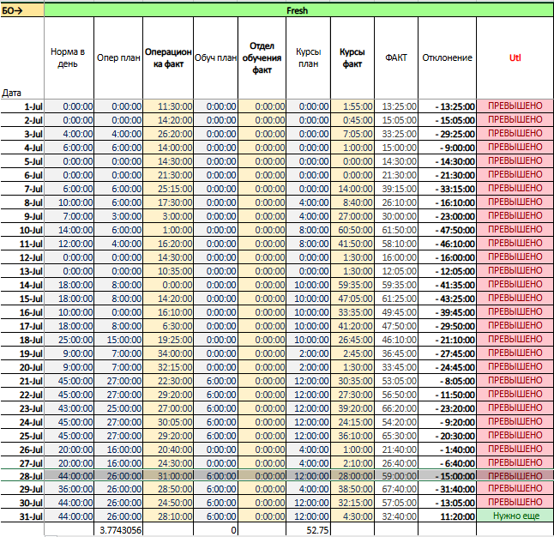Click ПРЕВЫШЕНО in the 30-Jul row
The height and width of the screenshot is (537, 554).
tap(515, 503)
